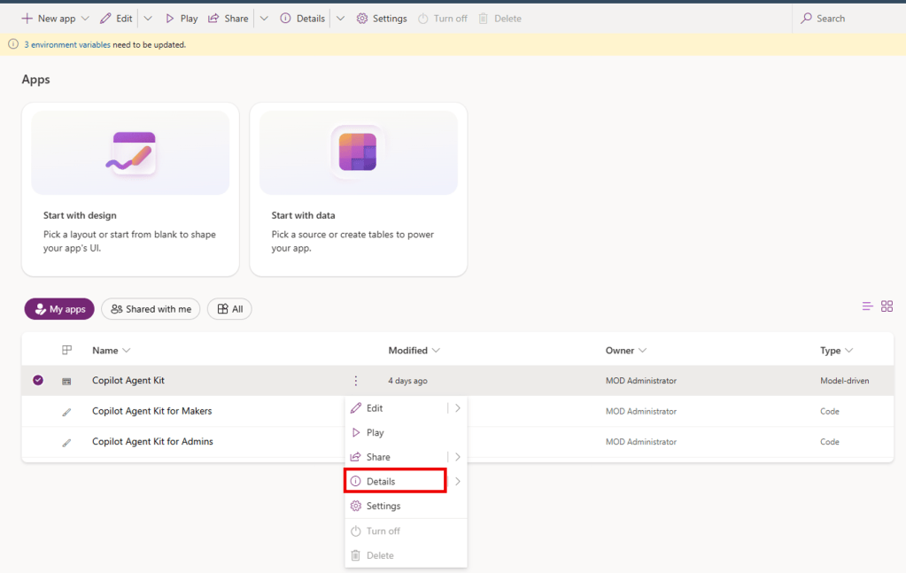Open the Start with design card
906x573 pixels.
click(130, 190)
